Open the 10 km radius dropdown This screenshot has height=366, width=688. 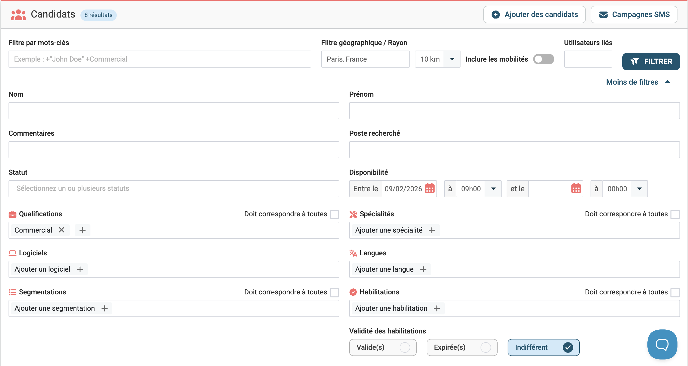[x=452, y=59]
